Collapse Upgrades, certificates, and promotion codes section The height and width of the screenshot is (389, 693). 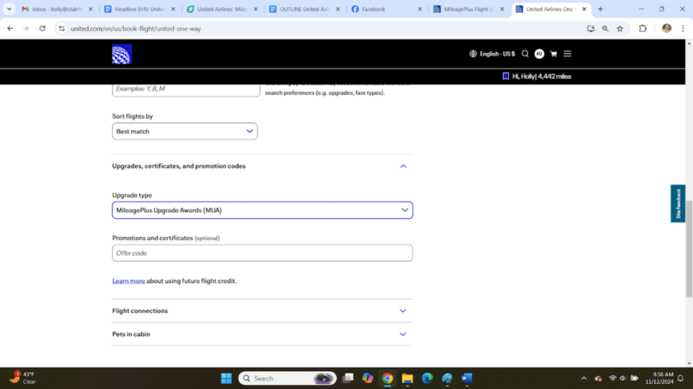[403, 166]
